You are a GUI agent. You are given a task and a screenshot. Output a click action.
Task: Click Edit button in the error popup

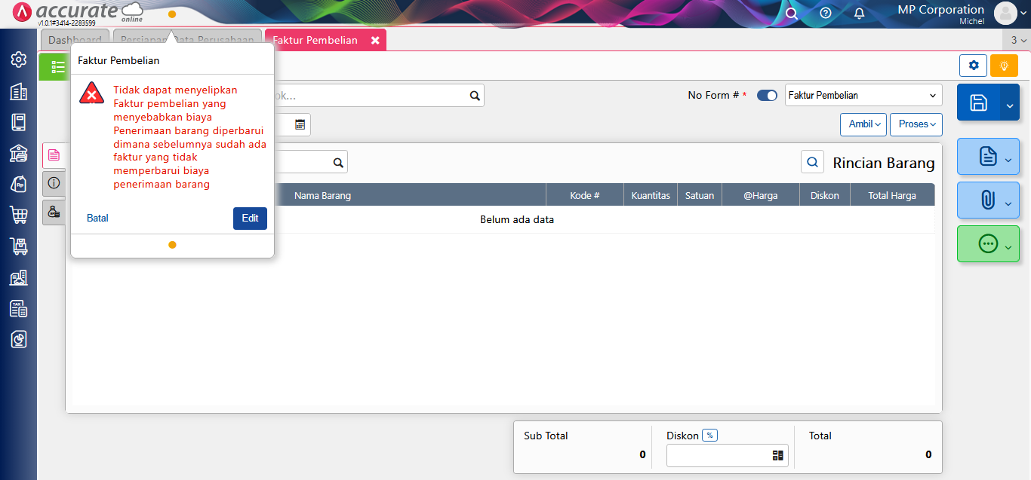coord(250,218)
